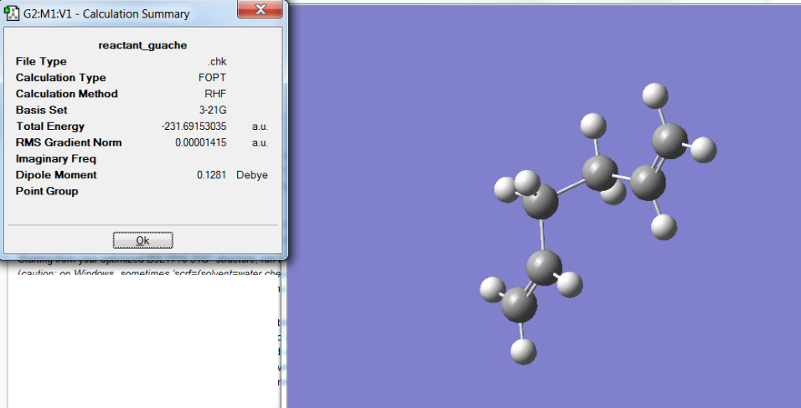Pick the topmost carbon atom in the molecule

(x=669, y=141)
